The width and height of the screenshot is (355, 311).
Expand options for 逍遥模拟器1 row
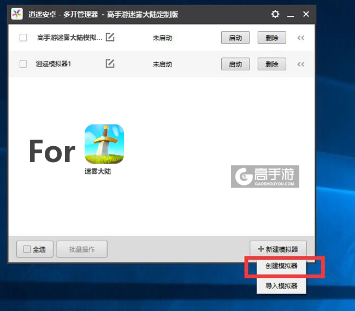[x=301, y=64]
